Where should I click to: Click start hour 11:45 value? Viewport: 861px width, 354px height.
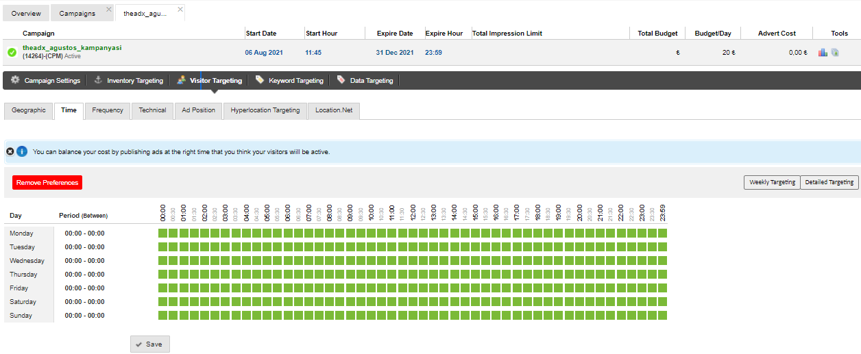[314, 52]
